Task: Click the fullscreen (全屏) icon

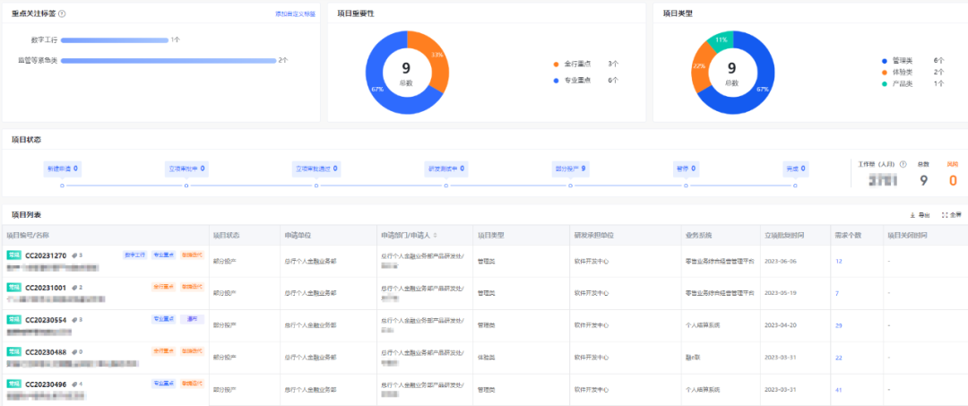Action: (945, 215)
